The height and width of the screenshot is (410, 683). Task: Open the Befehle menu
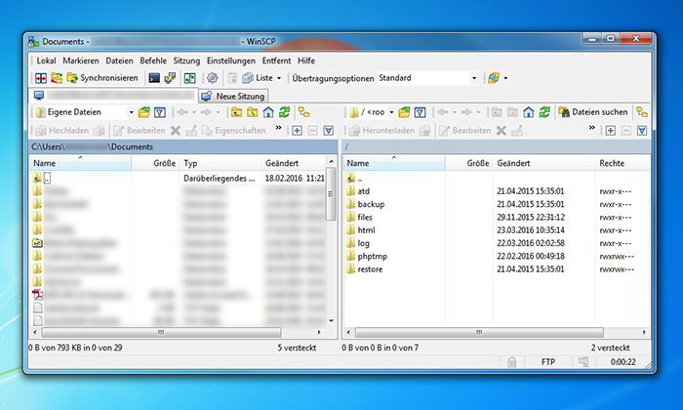[153, 61]
